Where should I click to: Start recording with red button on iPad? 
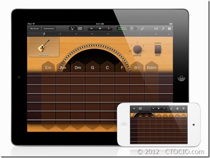click(109, 29)
